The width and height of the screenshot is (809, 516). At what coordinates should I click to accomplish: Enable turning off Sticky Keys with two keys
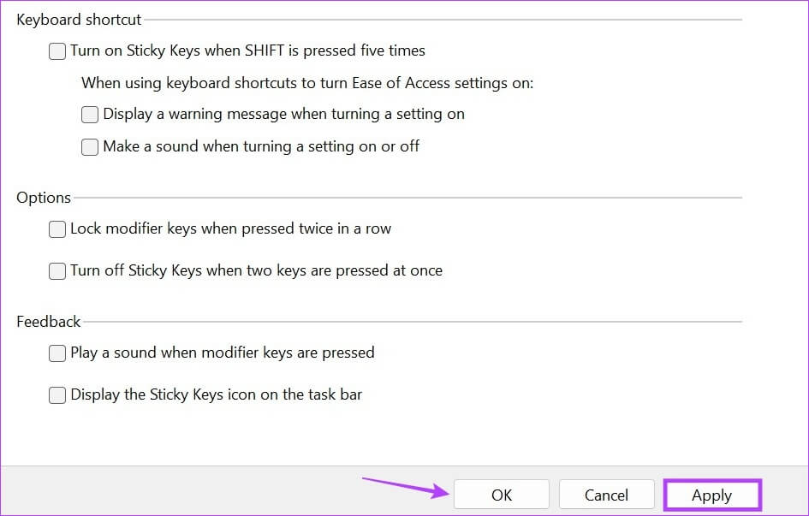[x=57, y=270]
